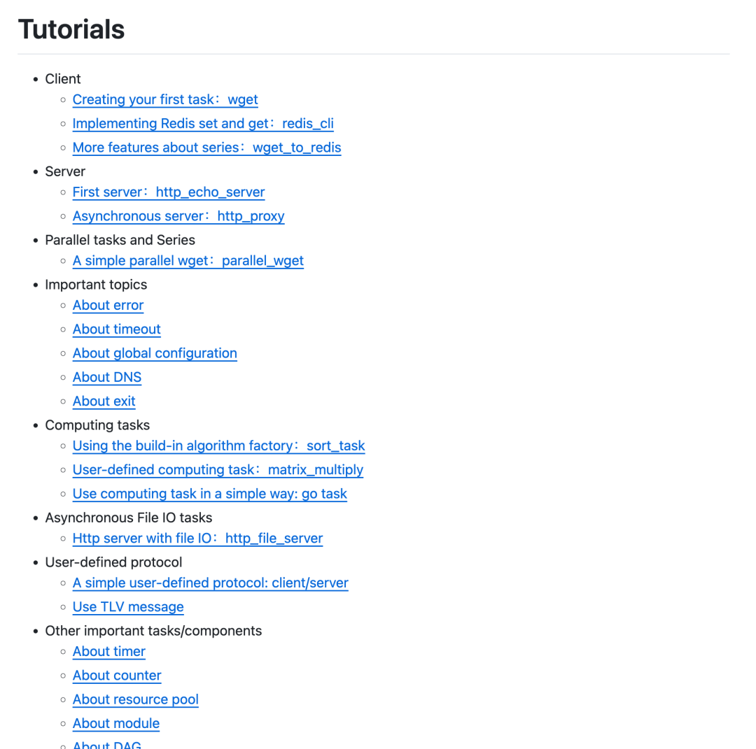Open the About DNS link
The height and width of the screenshot is (749, 756).
pyautogui.click(x=107, y=378)
